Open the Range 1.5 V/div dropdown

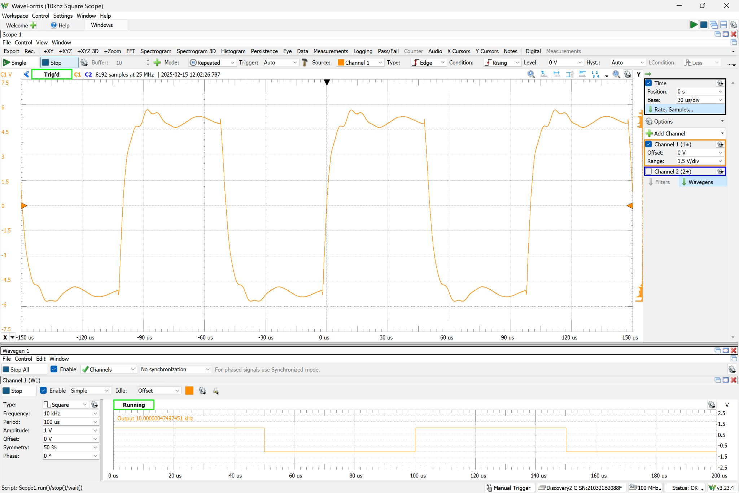(700, 161)
